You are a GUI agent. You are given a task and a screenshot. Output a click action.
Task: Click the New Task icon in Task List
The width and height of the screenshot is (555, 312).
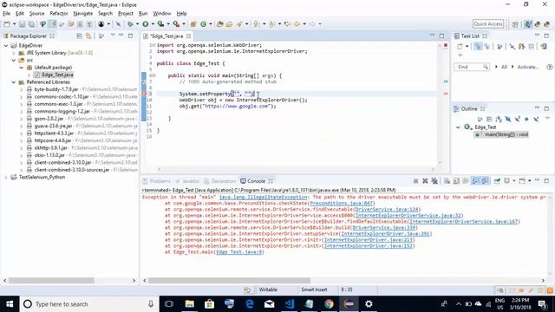(460, 46)
